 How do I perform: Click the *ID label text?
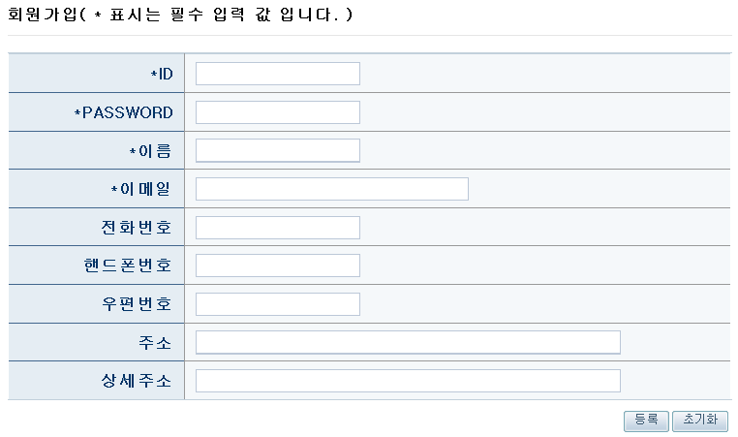(162, 75)
